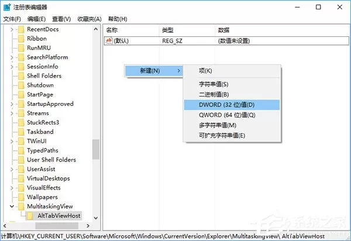Click the tree's horizontal scrollbar right arrow
Viewport: 351px width, 241px height.
pyautogui.click(x=88, y=226)
